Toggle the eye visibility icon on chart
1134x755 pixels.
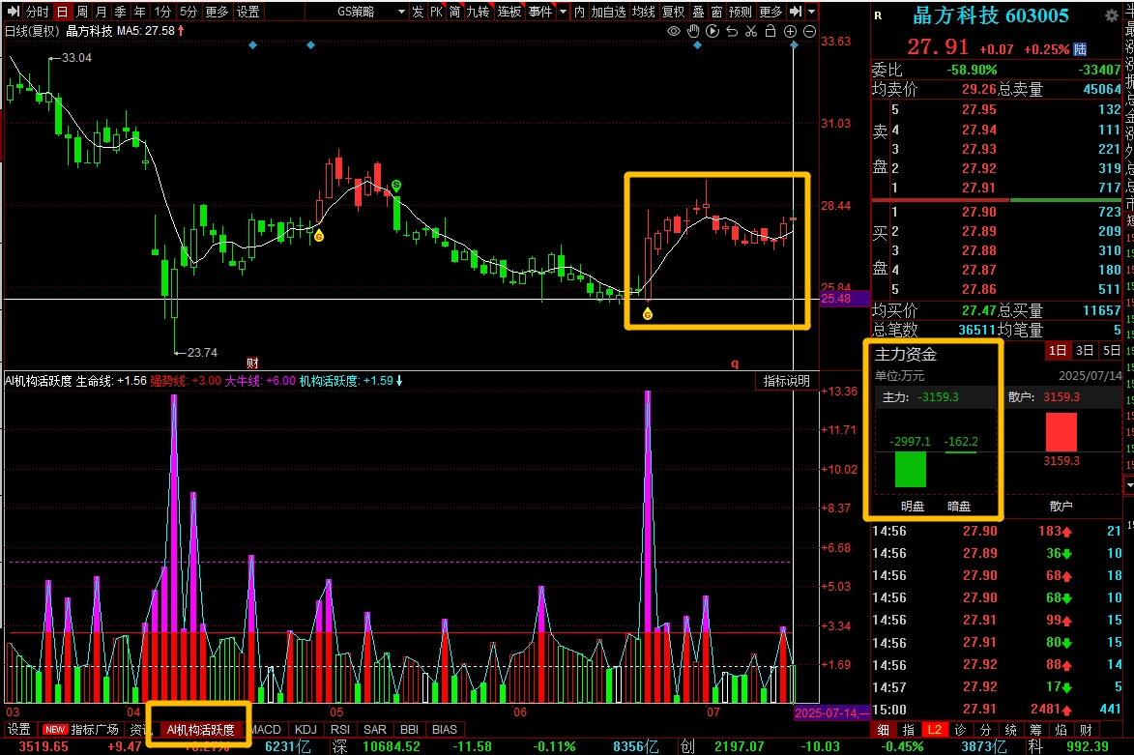coord(673,31)
